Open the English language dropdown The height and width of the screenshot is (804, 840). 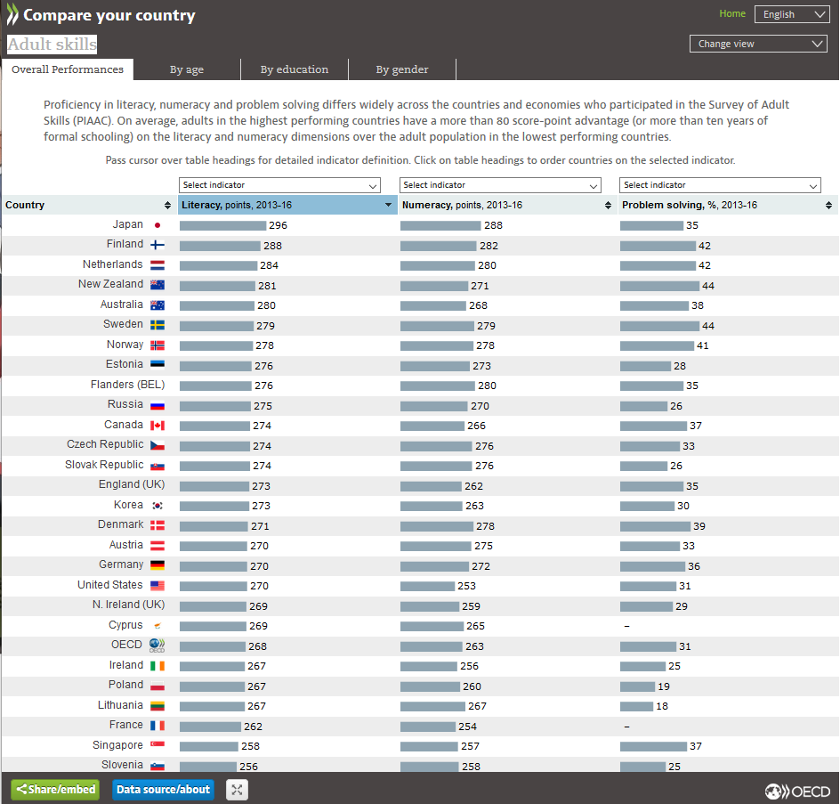(791, 14)
